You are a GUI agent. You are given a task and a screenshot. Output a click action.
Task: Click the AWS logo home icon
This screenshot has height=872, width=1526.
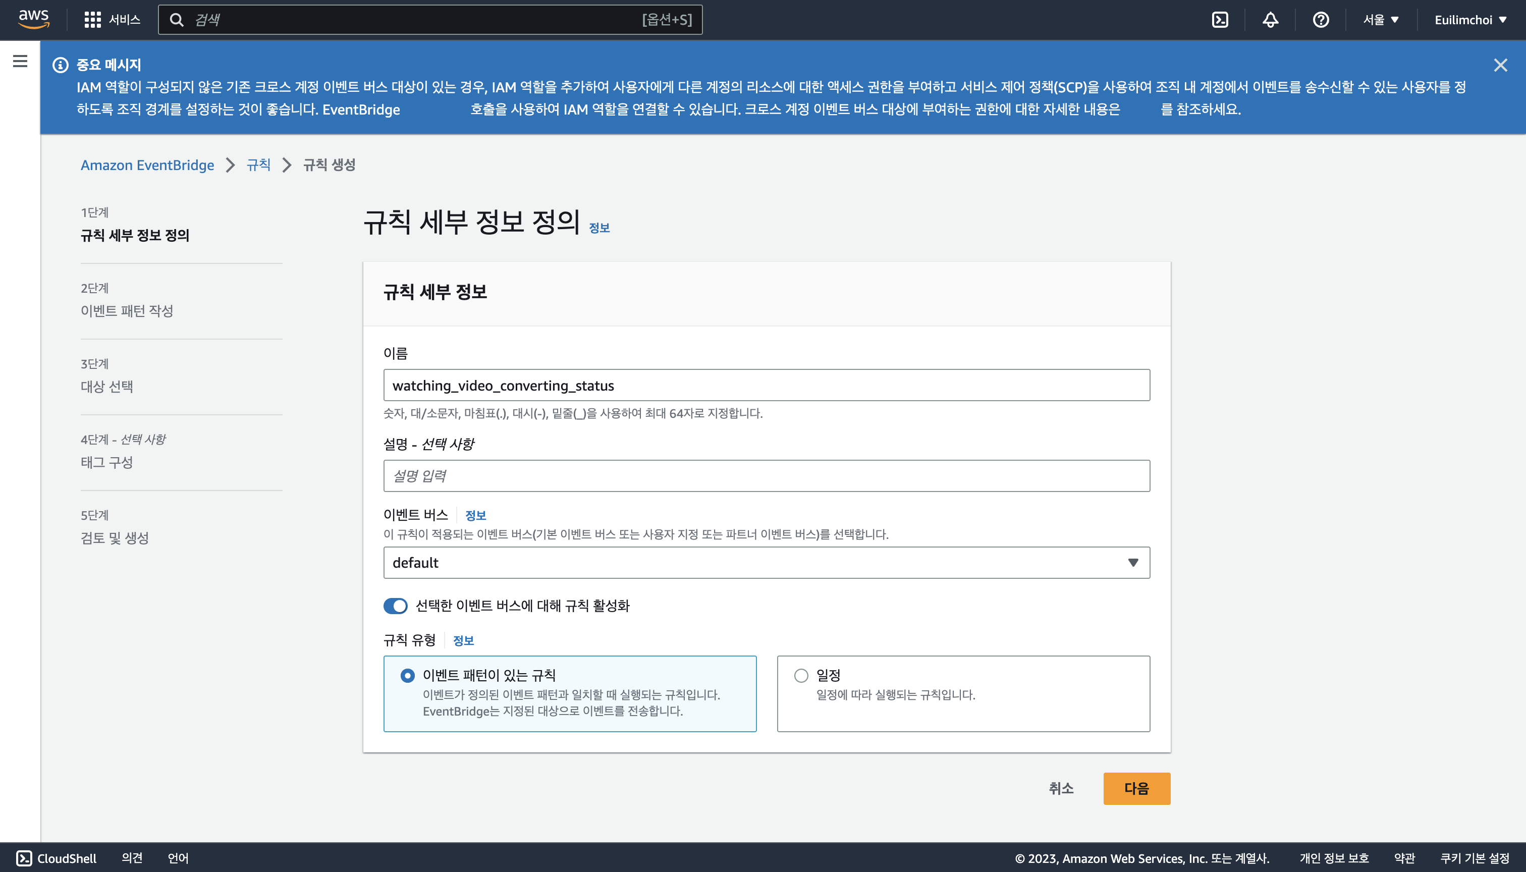(33, 19)
